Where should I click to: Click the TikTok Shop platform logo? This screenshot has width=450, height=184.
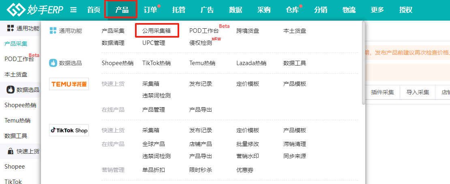pyautogui.click(x=69, y=130)
